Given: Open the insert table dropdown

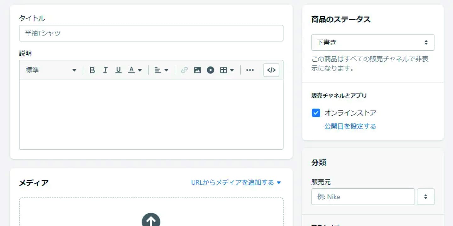Looking at the screenshot, I should (227, 70).
